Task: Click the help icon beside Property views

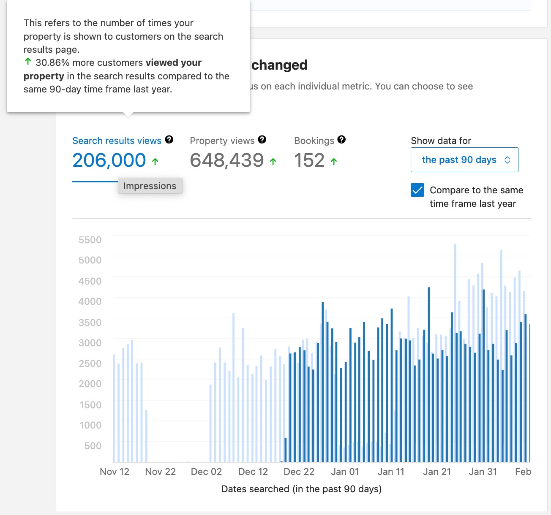Action: pos(262,140)
